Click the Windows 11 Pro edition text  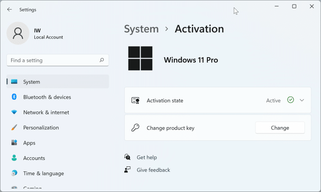191,60
